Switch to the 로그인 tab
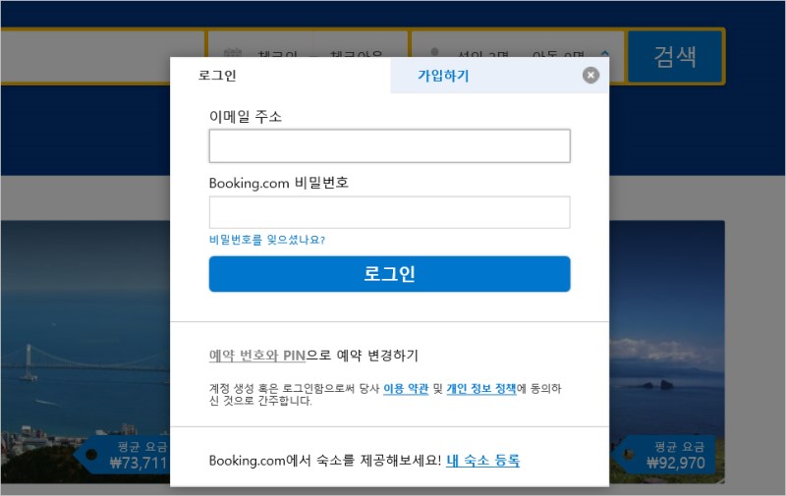The image size is (786, 496). (x=280, y=76)
